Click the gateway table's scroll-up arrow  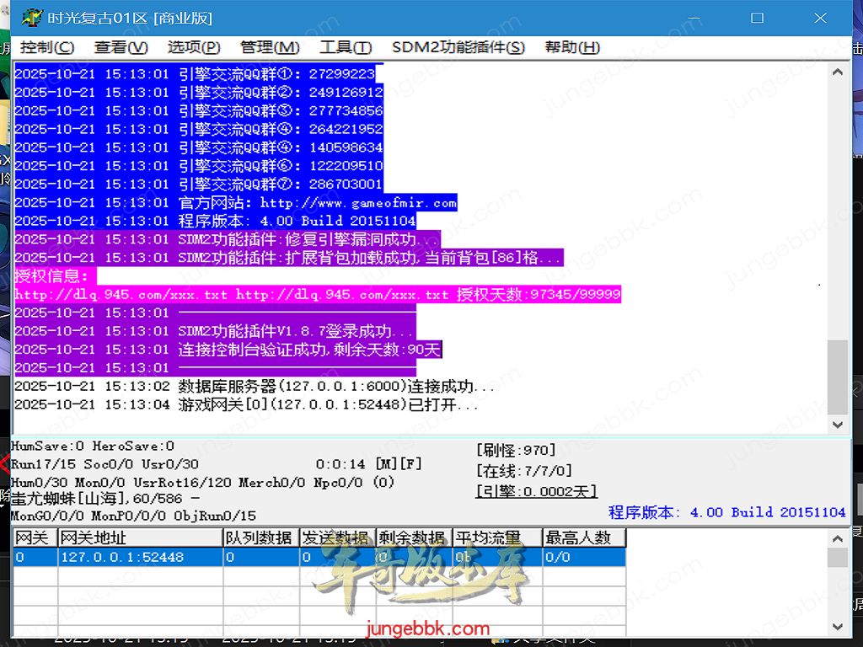click(x=837, y=538)
